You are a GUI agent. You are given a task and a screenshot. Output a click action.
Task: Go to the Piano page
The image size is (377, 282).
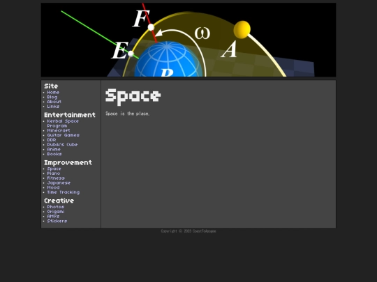coord(54,173)
